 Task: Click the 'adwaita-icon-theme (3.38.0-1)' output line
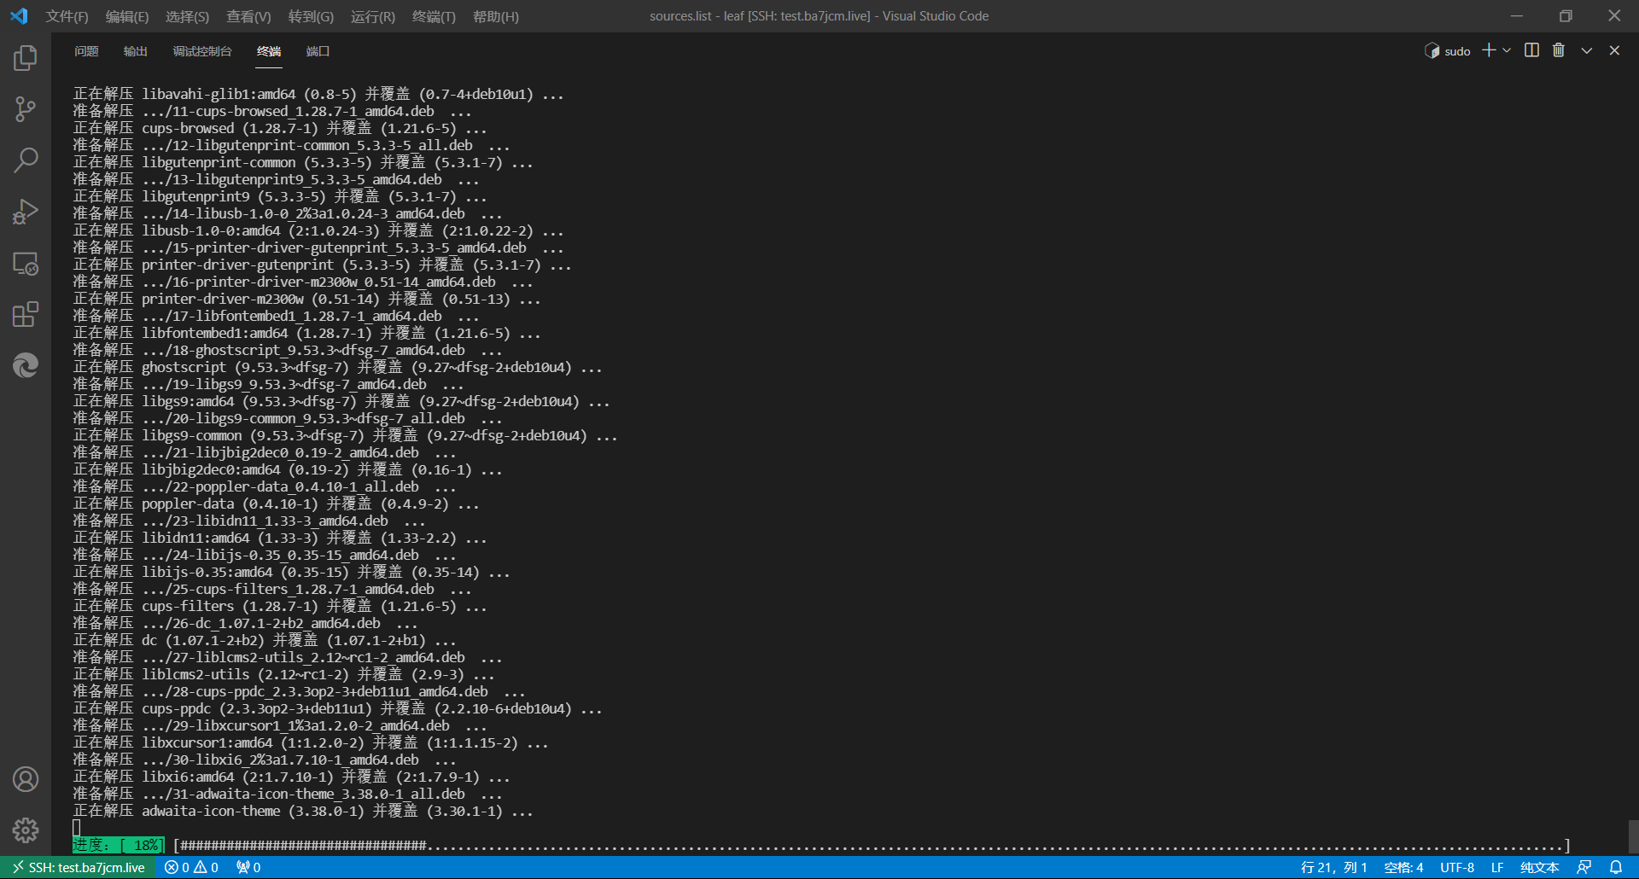303,811
